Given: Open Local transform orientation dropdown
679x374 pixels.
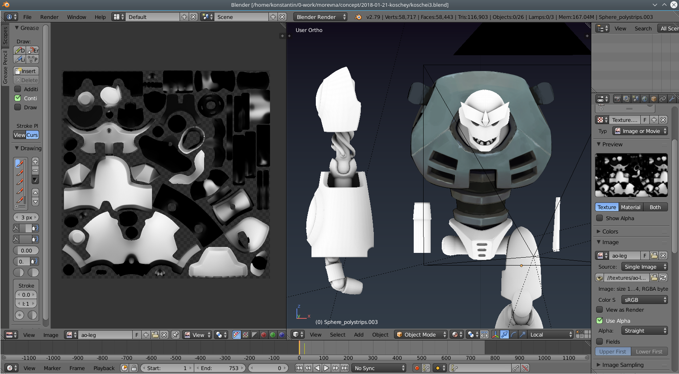Looking at the screenshot, I should pyautogui.click(x=550, y=335).
